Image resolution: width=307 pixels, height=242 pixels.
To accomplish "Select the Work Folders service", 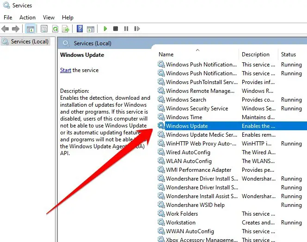I will tap(232, 214).
